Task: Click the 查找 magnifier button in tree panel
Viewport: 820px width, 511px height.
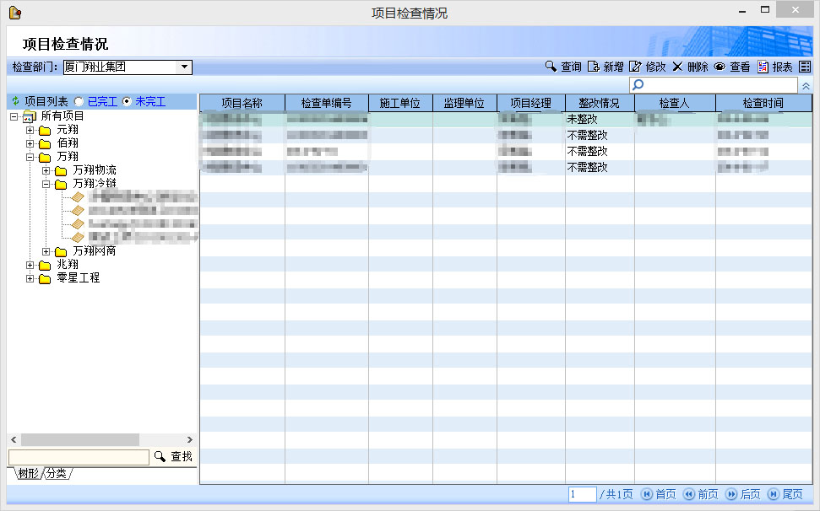Action: click(160, 456)
